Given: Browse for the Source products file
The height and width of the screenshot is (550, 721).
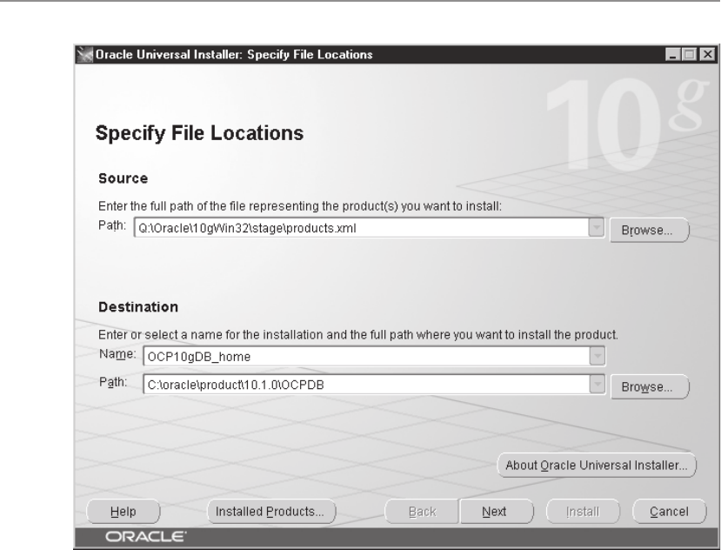Looking at the screenshot, I should pyautogui.click(x=649, y=230).
